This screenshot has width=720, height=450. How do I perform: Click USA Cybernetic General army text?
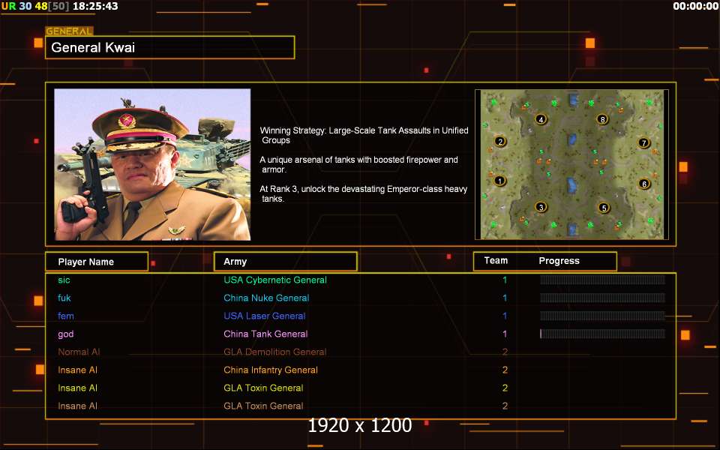[x=275, y=280]
